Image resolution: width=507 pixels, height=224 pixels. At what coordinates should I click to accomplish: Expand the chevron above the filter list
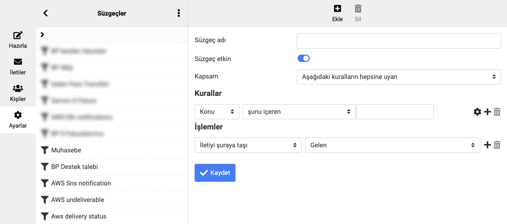(42, 34)
